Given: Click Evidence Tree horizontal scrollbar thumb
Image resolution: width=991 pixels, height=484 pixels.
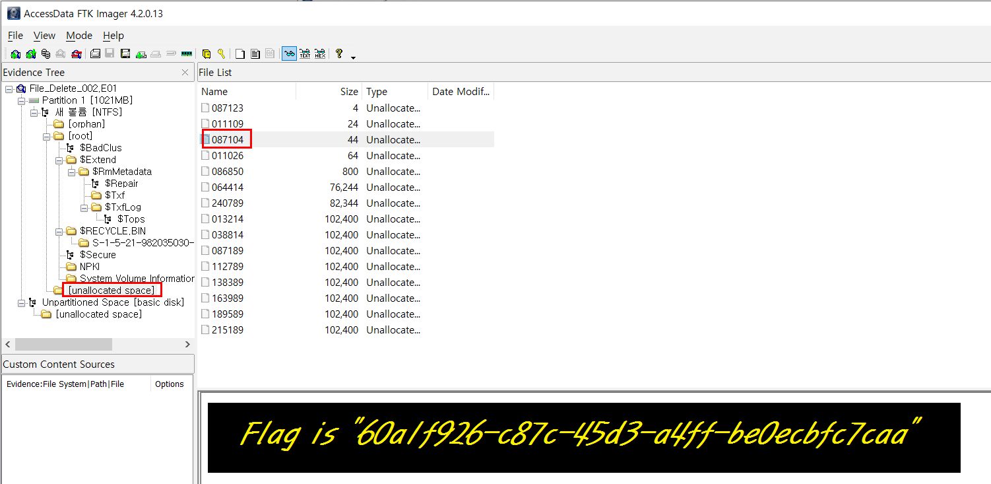Looking at the screenshot, I should coord(63,345).
